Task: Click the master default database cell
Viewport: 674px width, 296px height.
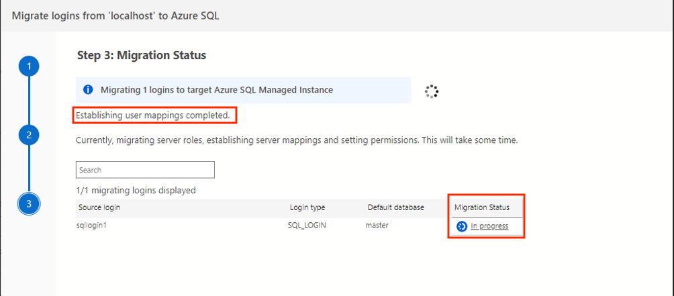Action: click(377, 225)
